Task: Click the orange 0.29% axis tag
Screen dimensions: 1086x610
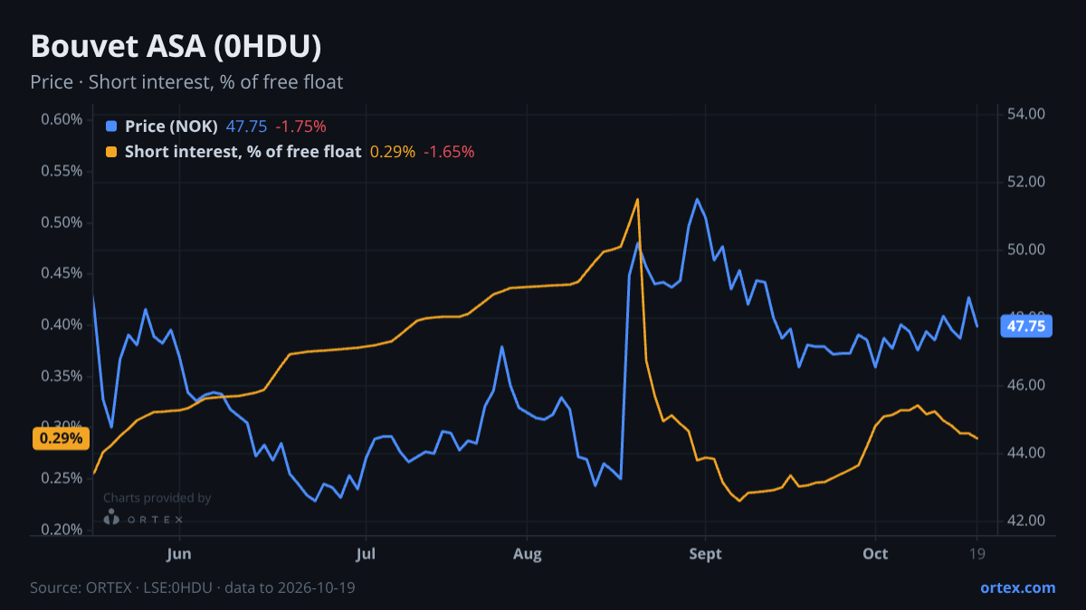Action: tap(62, 438)
